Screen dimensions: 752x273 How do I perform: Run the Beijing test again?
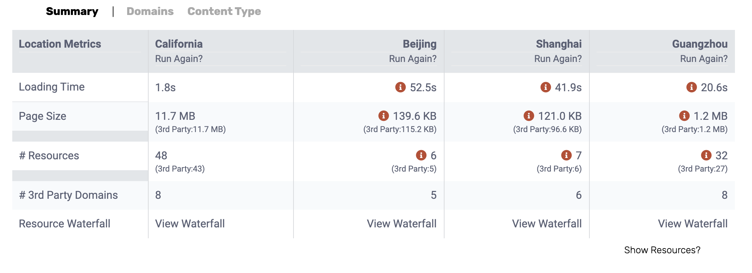coord(412,59)
